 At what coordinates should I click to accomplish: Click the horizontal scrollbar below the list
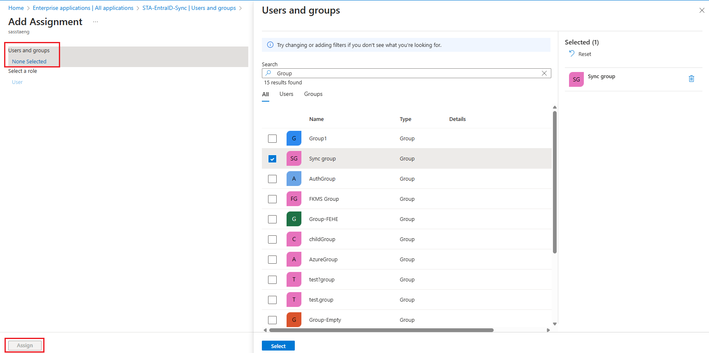pyautogui.click(x=381, y=330)
